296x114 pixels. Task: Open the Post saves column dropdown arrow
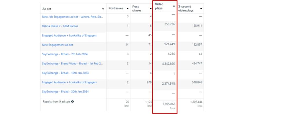click(127, 8)
